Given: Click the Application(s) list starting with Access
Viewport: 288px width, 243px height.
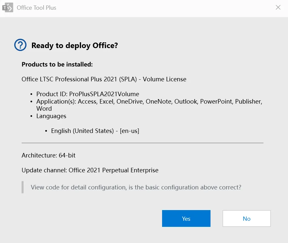Looking at the screenshot, I should (x=149, y=102).
